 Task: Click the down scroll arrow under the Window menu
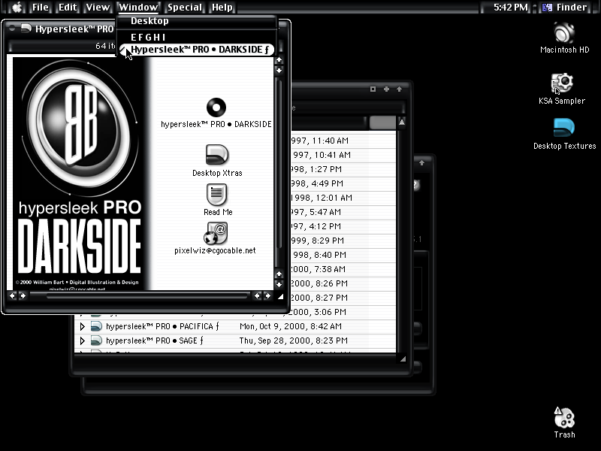279,70
